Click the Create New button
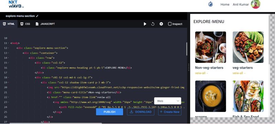Viewport: 275px width, 124px height. coord(170,112)
